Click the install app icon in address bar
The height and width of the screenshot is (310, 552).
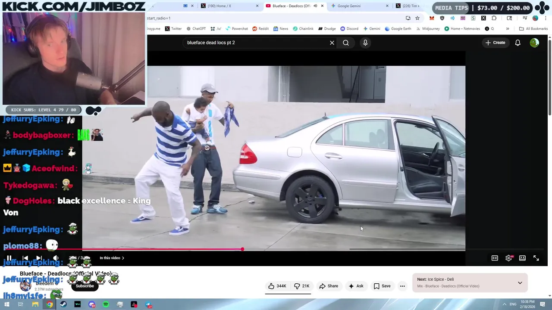[408, 18]
